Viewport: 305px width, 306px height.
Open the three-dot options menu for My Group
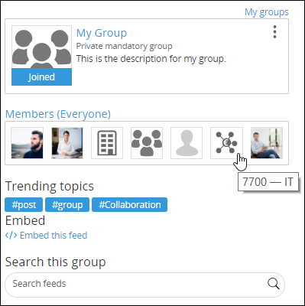(274, 32)
